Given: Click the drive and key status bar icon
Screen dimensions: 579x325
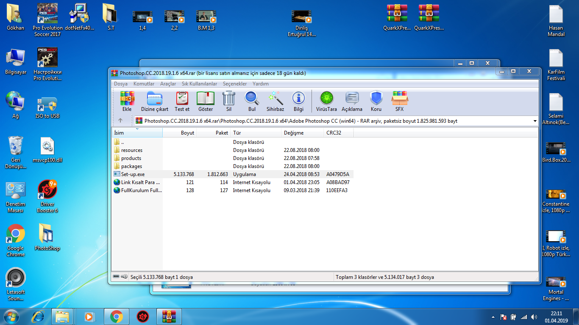Looking at the screenshot, I should pyautogui.click(x=120, y=277).
